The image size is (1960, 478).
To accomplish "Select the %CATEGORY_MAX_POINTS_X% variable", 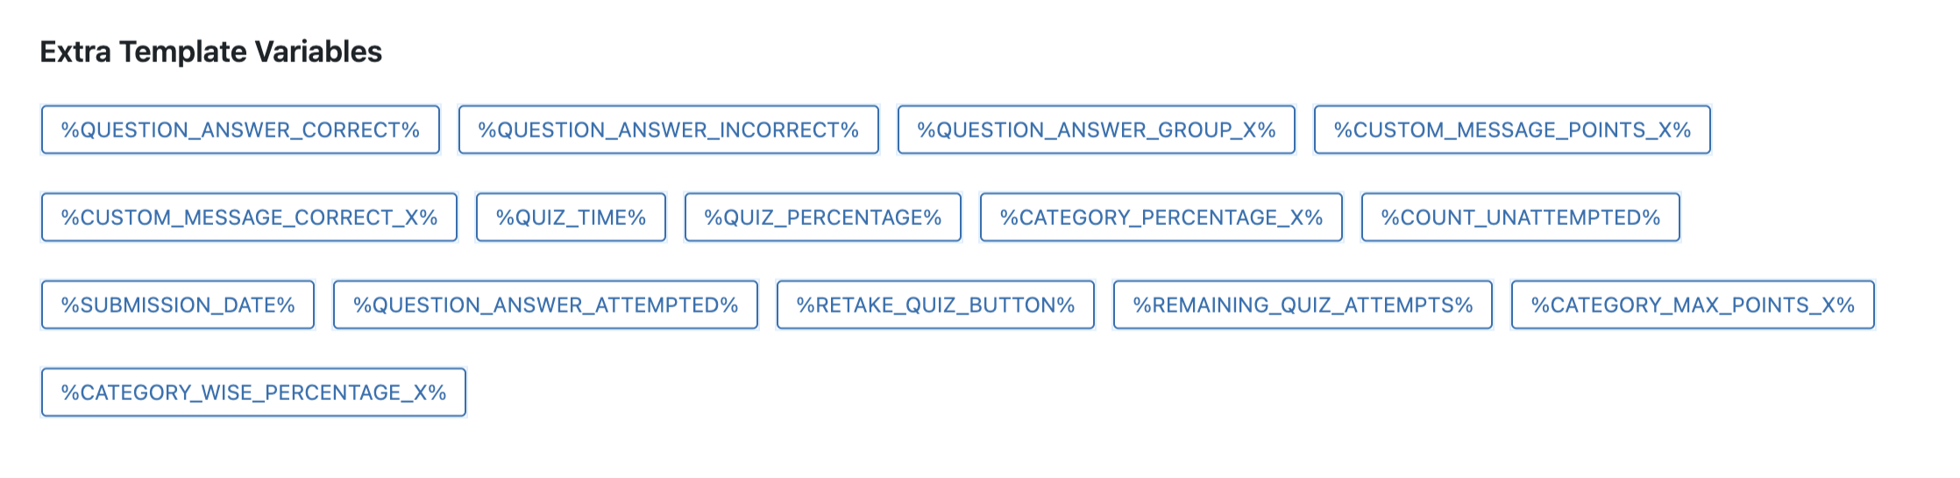I will (1693, 306).
